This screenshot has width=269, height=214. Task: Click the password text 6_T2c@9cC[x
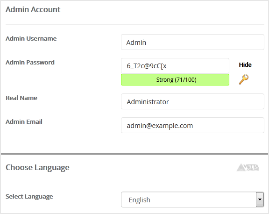(147, 66)
